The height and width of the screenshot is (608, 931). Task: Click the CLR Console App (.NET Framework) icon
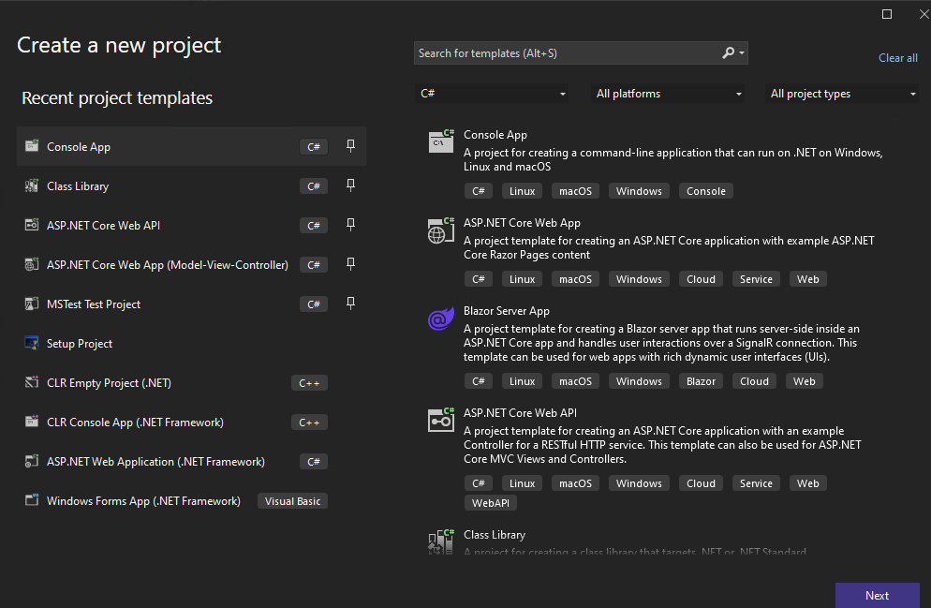click(32, 422)
